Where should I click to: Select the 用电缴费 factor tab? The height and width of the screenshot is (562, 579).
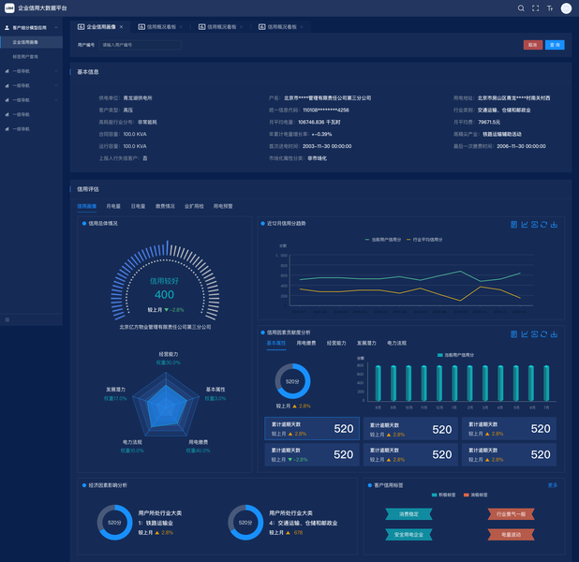(x=306, y=344)
